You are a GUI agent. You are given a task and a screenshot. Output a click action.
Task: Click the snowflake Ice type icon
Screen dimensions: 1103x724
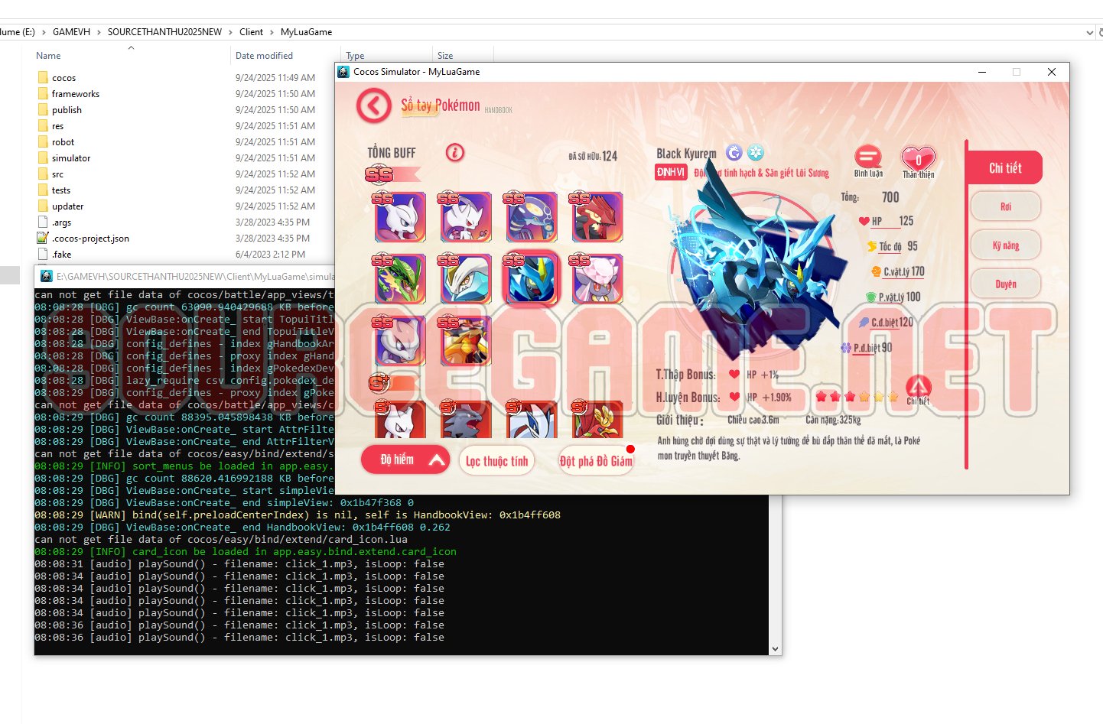tap(756, 152)
